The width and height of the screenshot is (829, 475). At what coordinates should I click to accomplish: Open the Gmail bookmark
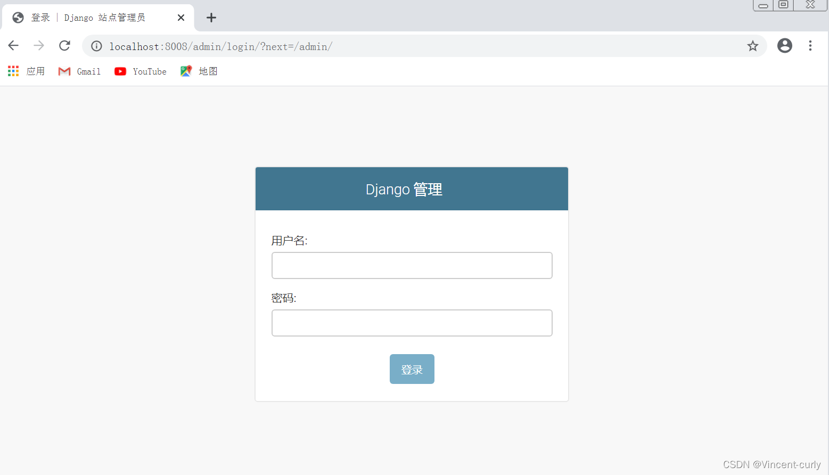click(79, 71)
